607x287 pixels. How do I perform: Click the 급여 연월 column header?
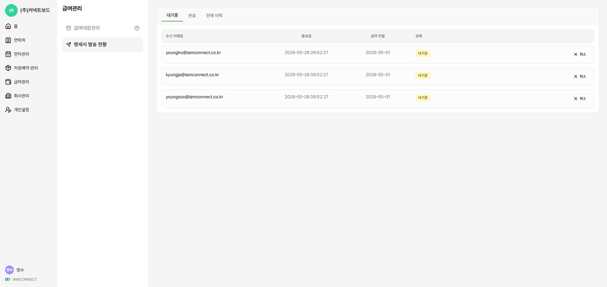pyautogui.click(x=378, y=36)
